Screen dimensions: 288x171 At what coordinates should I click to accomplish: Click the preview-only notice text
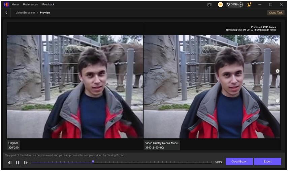[65, 155]
